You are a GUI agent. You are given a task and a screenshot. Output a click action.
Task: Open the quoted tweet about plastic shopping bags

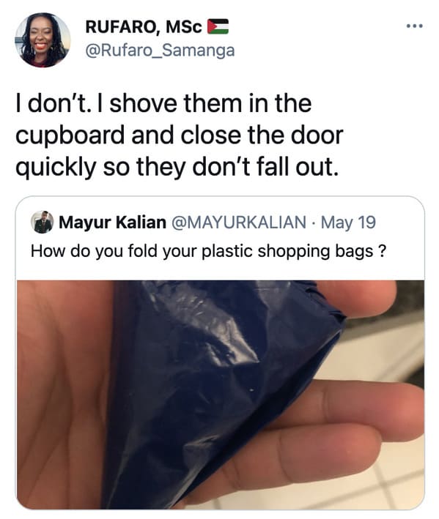(x=220, y=353)
